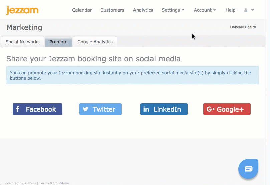
Task: Expand the Account dropdown menu
Action: [x=205, y=10]
